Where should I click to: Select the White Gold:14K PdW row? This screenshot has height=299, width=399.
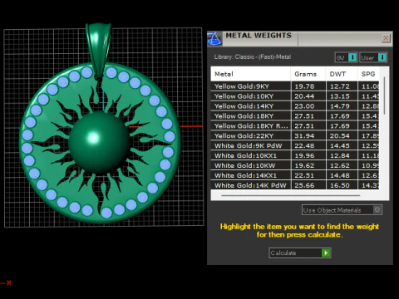tap(295, 185)
